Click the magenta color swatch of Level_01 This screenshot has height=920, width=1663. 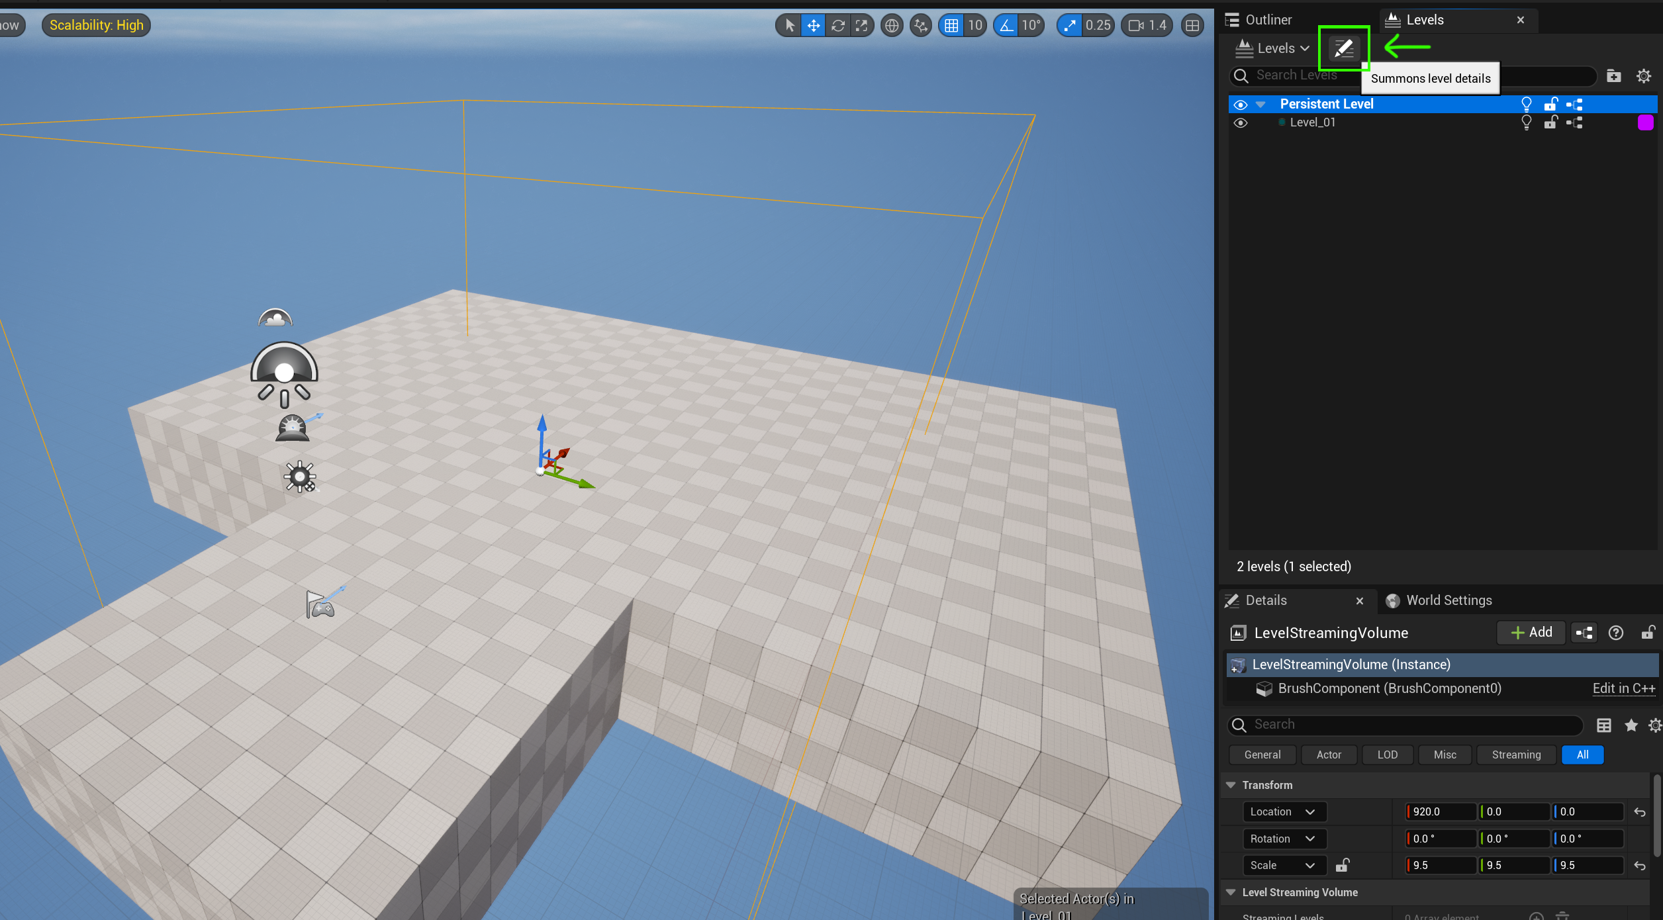[1645, 122]
